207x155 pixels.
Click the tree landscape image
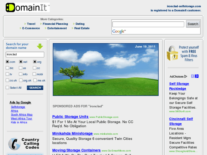[x=106, y=69]
